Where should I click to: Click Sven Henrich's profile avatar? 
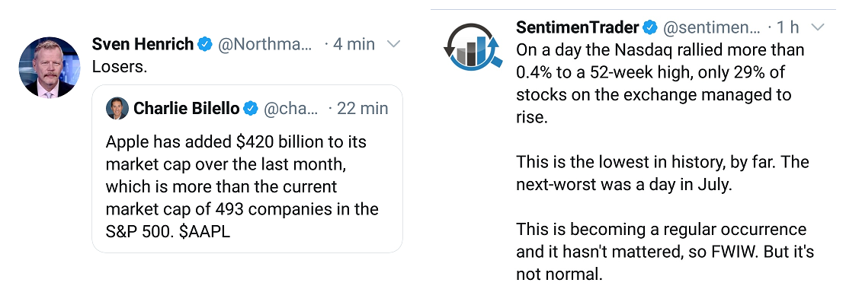50,67
